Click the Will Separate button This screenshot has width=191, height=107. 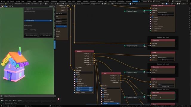click(x=46, y=35)
